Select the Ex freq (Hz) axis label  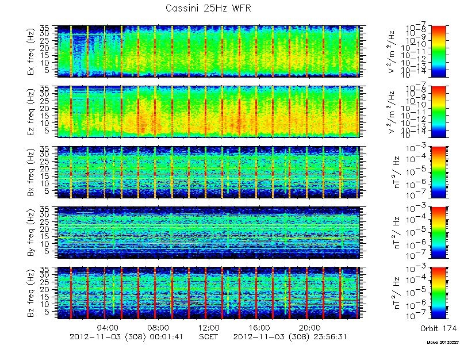pyautogui.click(x=32, y=51)
